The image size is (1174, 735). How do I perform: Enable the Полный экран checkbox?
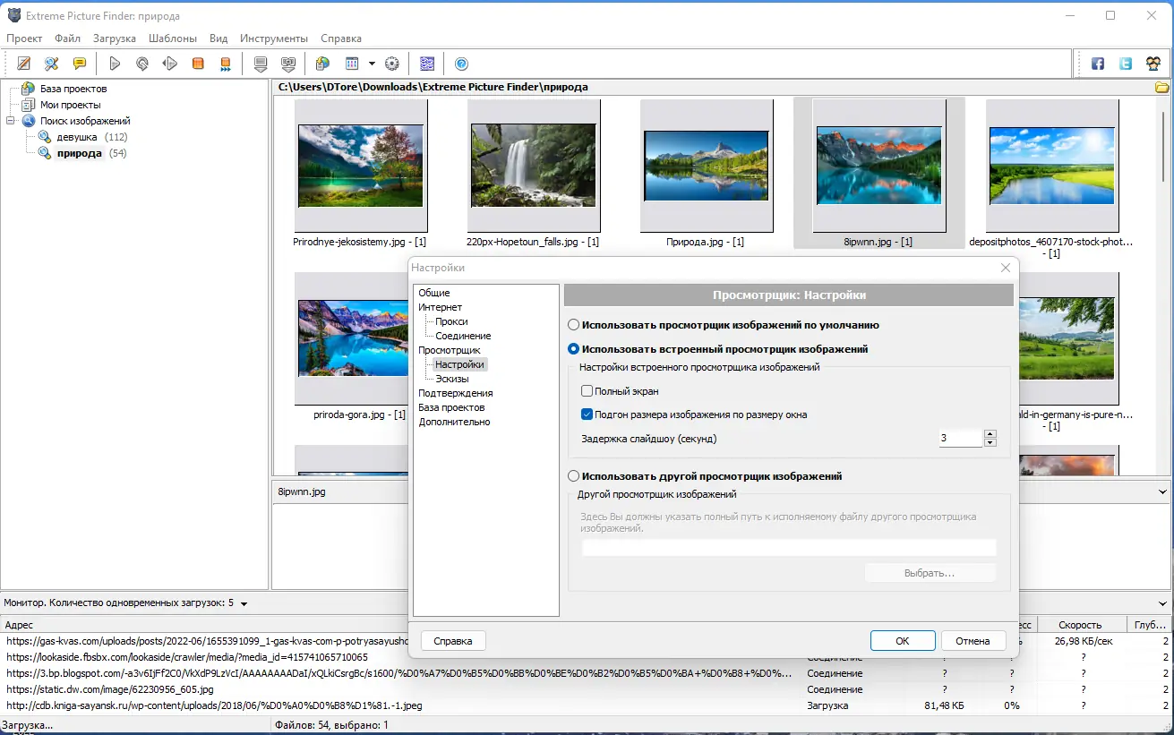click(x=587, y=391)
